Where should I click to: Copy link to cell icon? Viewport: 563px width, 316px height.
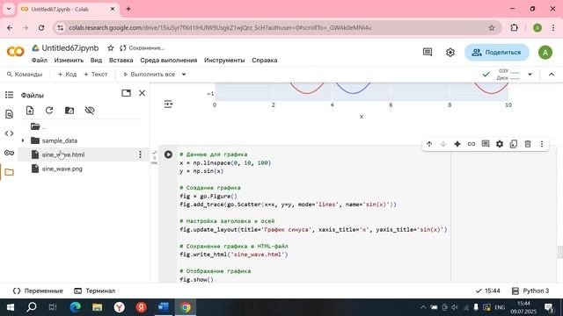(472, 144)
